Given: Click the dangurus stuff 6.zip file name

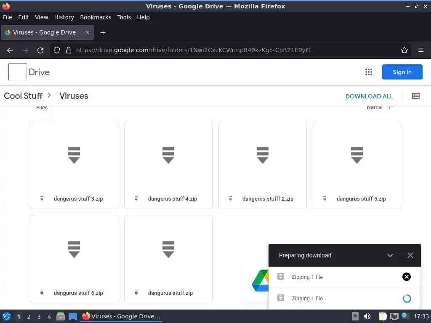Looking at the screenshot, I should pyautogui.click(x=78, y=293).
